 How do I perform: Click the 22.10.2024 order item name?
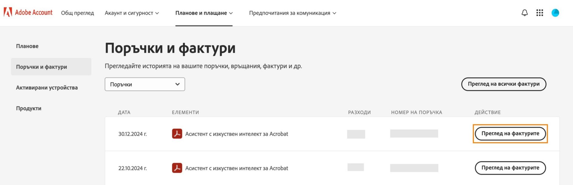pos(236,168)
